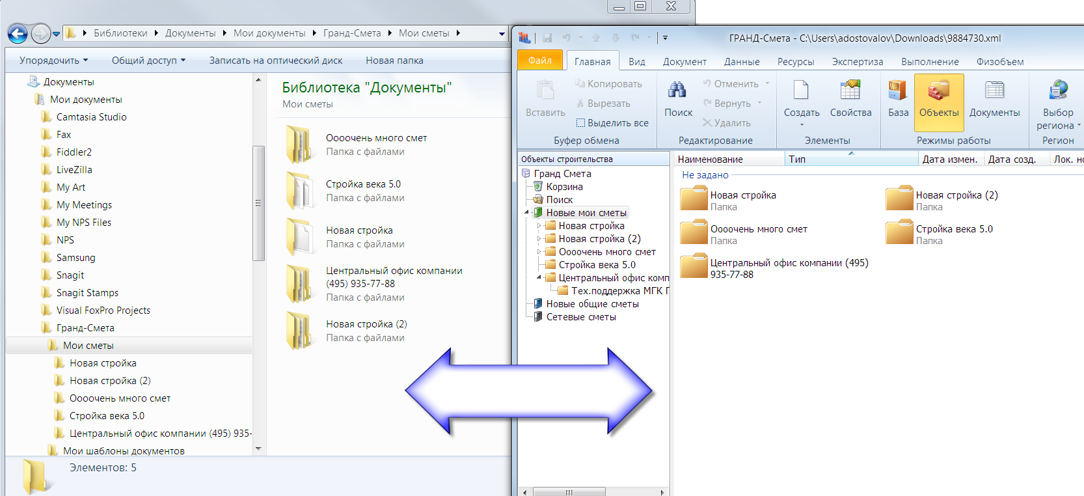Viewport: 1084px width, 496px height.
Task: Select Поиск node in the objects tree
Action: click(559, 200)
